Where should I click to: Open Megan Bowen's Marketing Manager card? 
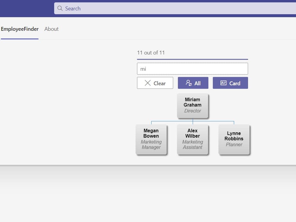(151, 139)
